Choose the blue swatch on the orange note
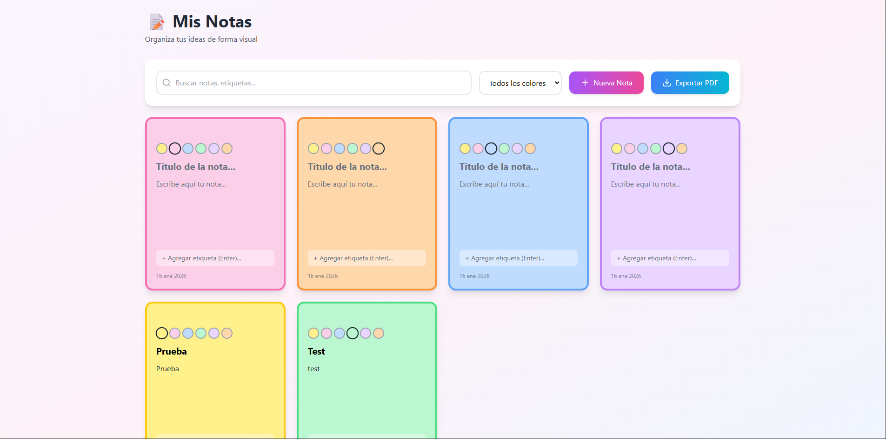The image size is (886, 439). [x=340, y=148]
